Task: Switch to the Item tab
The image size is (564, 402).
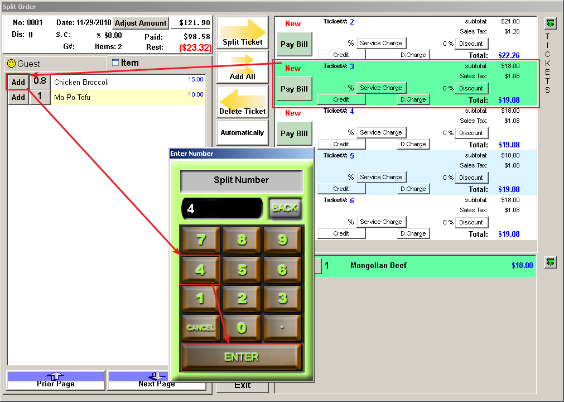Action: tap(159, 63)
